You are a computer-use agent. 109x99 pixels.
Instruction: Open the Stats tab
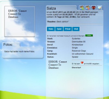[x=51, y=29]
